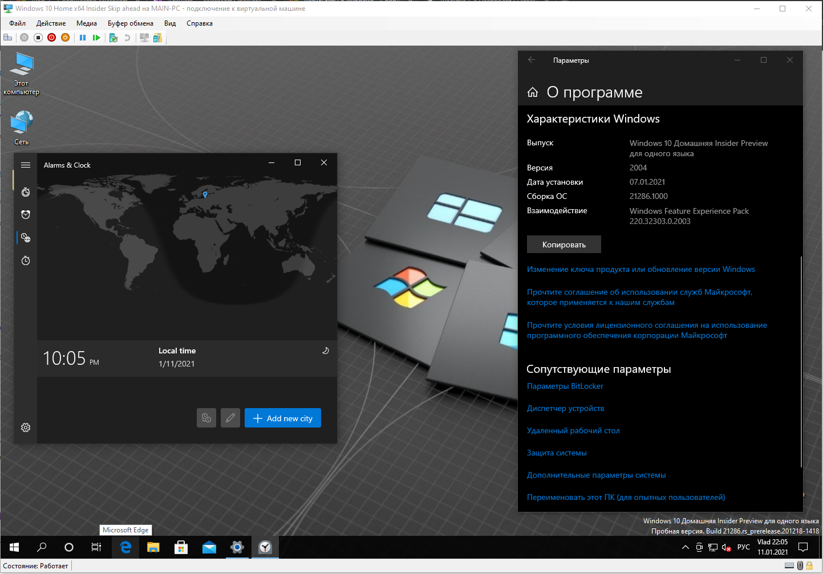This screenshot has height=574, width=823.
Task: Switch to Alarm tab in Alarms & Clock
Action: click(x=26, y=215)
